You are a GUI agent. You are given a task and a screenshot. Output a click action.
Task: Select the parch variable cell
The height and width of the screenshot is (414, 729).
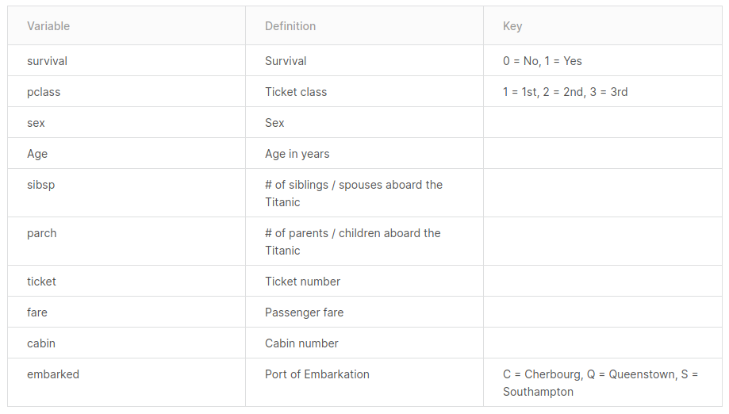point(126,242)
